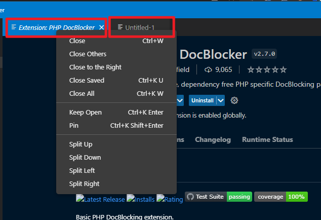Screen dimensions: 321x220
Task: Open the Installs badge link
Action: tap(140, 199)
